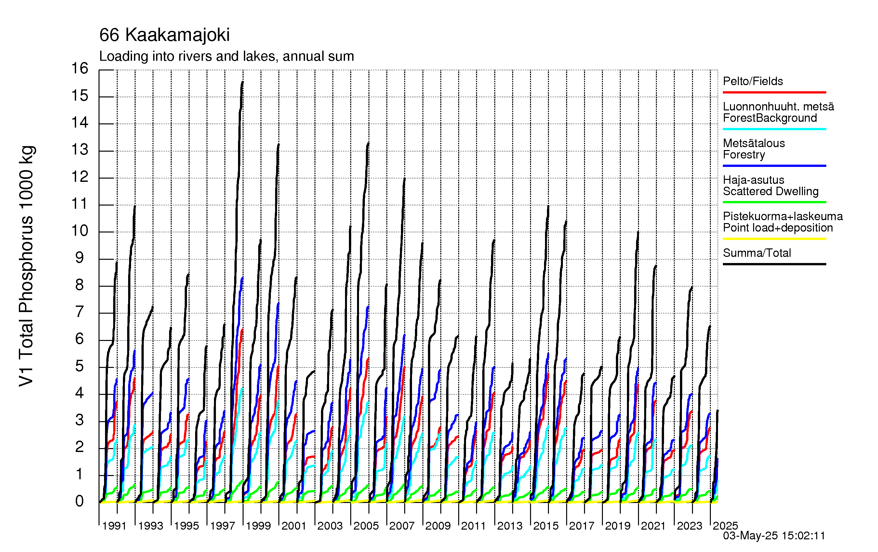Select the 'Luonnonhuuht. metsä' legend label
Screen dimensions: 878x552
tap(778, 107)
